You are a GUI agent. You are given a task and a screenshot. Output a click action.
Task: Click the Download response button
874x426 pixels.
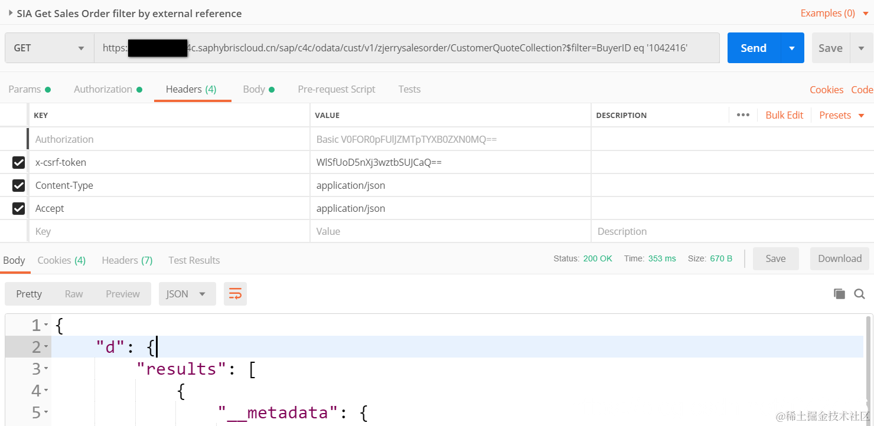[840, 258]
